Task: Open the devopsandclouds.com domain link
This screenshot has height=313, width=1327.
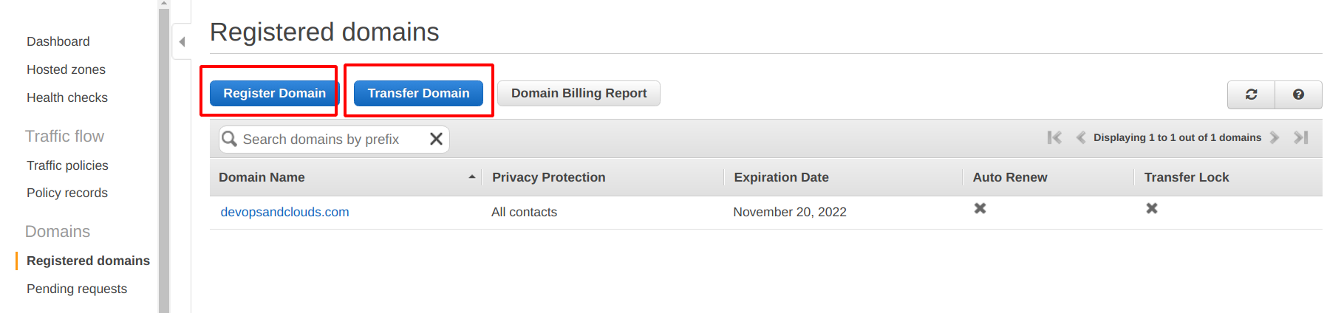Action: pyautogui.click(x=284, y=212)
